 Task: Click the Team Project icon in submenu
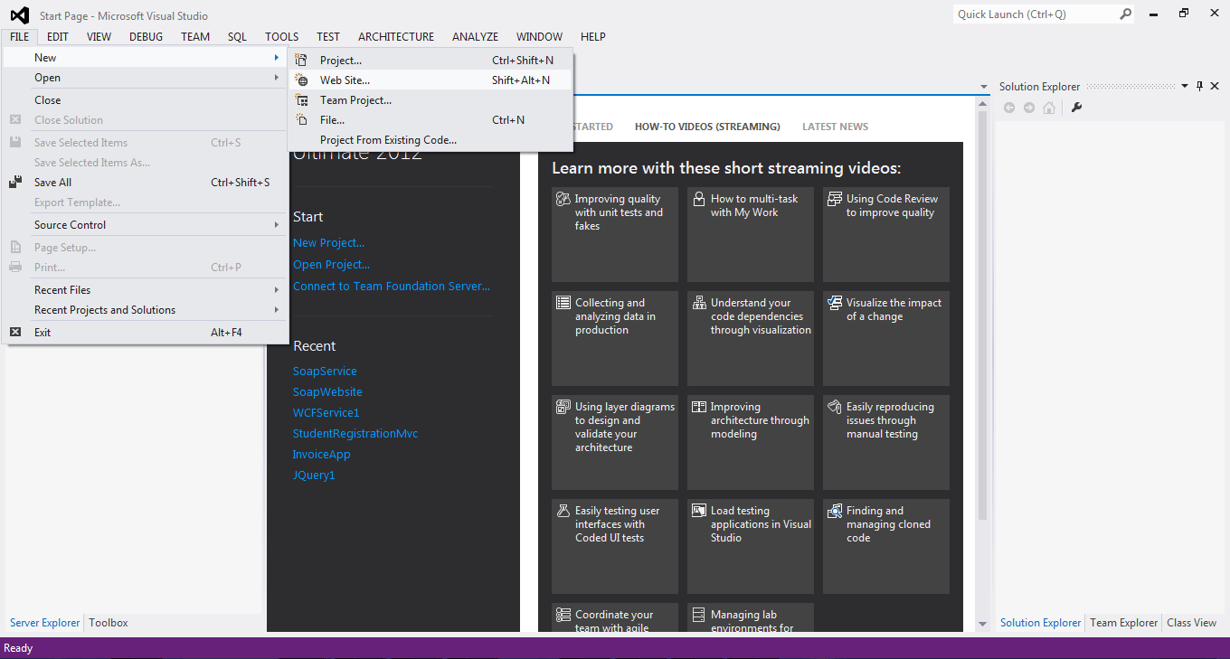[x=302, y=100]
